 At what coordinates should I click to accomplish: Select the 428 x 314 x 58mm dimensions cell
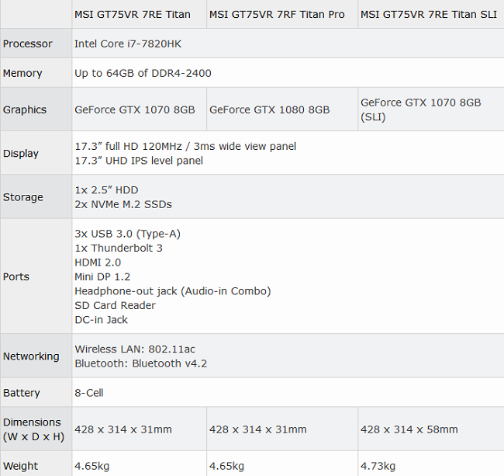[409, 429]
